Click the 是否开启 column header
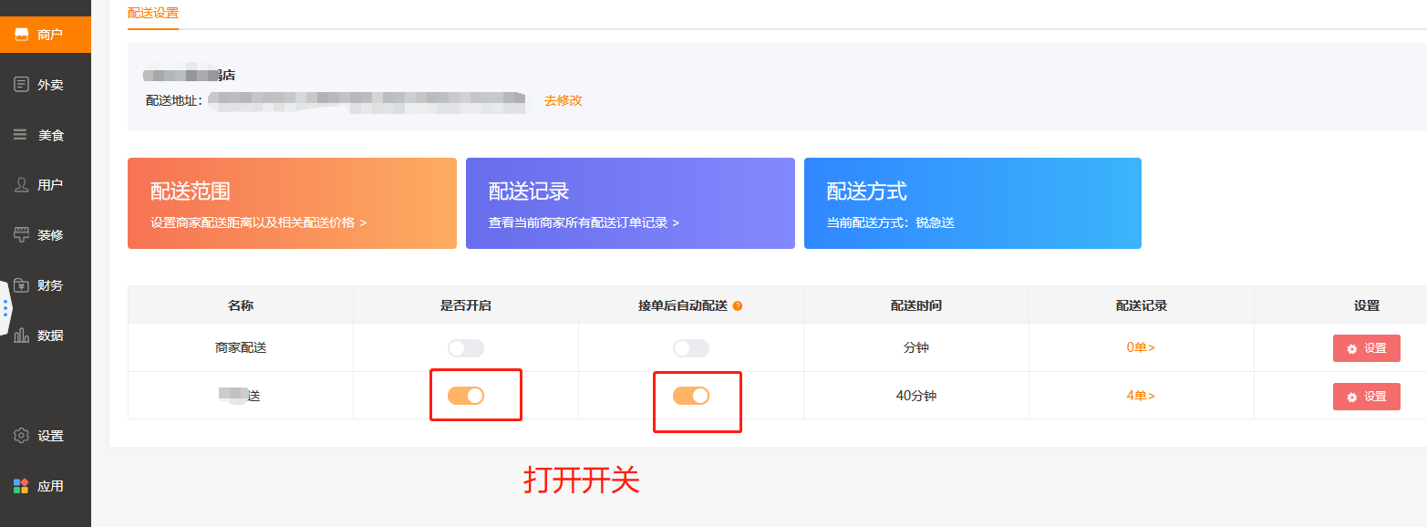Image resolution: width=1427 pixels, height=527 pixels. pyautogui.click(x=466, y=305)
